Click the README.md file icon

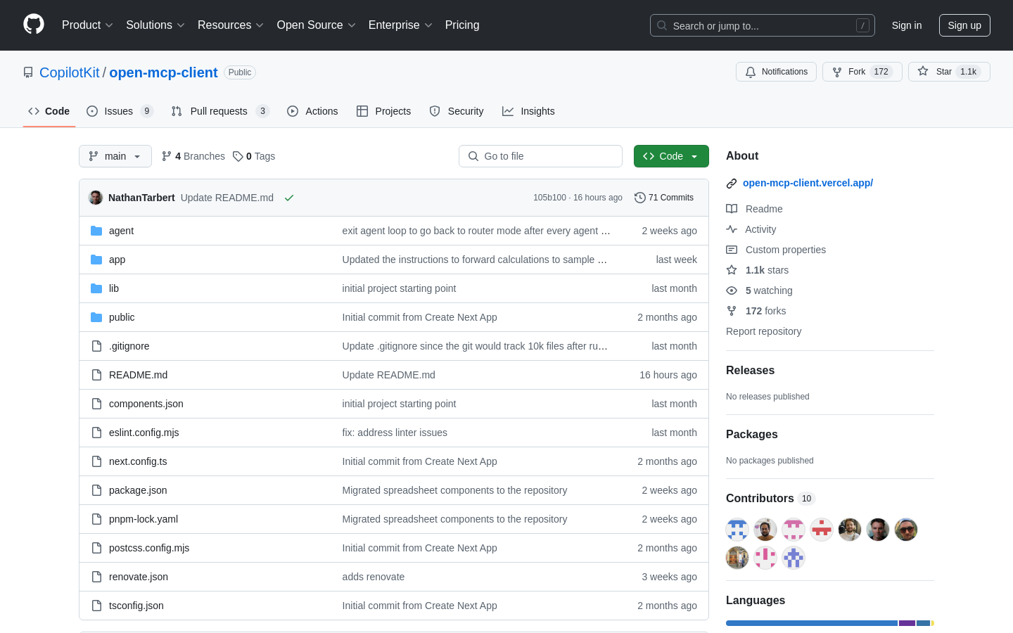pos(96,375)
